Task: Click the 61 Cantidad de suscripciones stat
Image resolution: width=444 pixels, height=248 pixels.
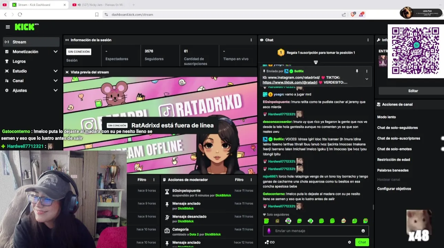Action: point(195,57)
